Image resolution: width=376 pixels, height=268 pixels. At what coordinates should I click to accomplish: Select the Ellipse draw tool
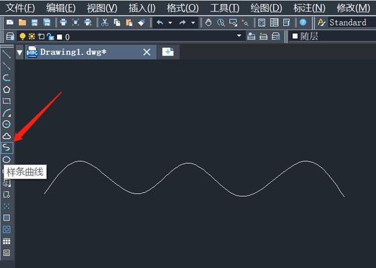coord(7,159)
